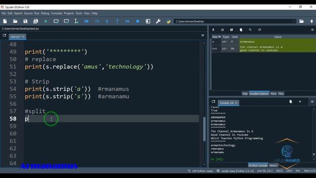Open the Debug menu

pyautogui.click(x=45, y=13)
